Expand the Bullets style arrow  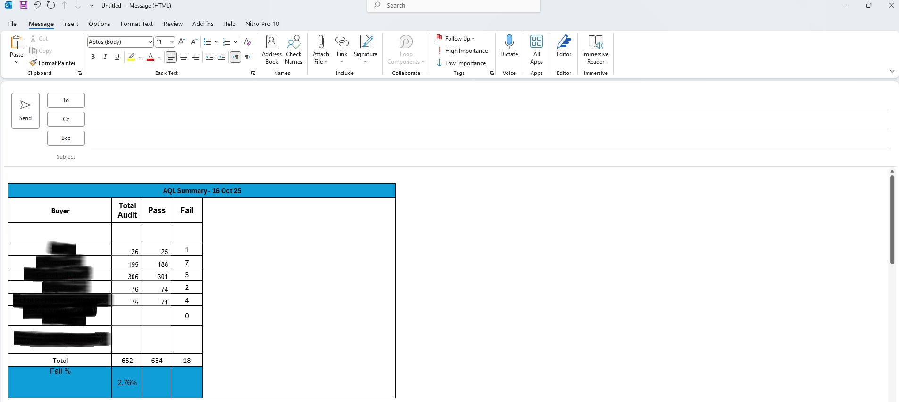(x=216, y=42)
